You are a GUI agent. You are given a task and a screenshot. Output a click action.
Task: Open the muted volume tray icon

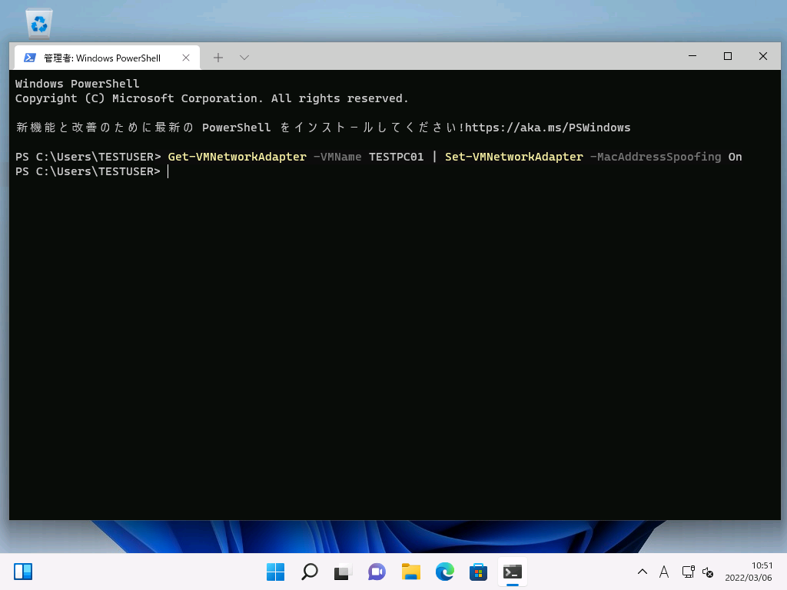[708, 572]
